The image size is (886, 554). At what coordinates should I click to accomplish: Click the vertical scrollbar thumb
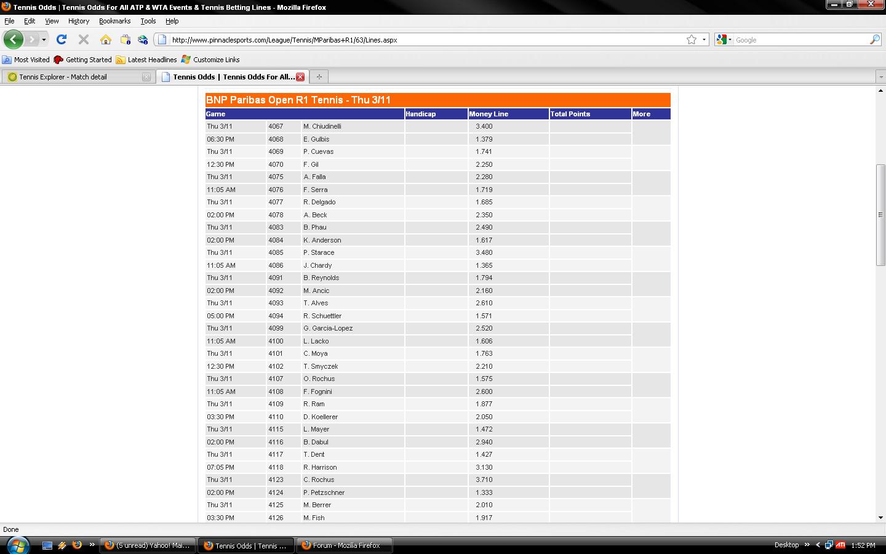(880, 215)
